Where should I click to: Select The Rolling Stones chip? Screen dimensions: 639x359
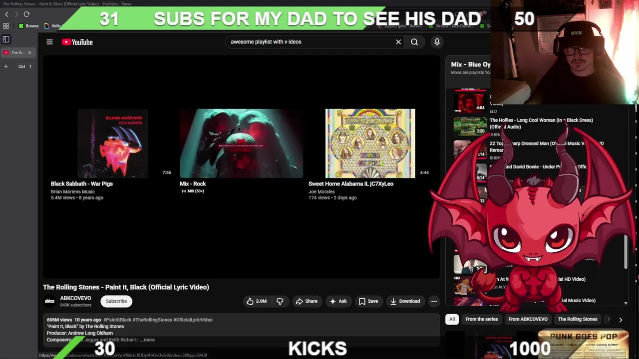[x=578, y=319]
